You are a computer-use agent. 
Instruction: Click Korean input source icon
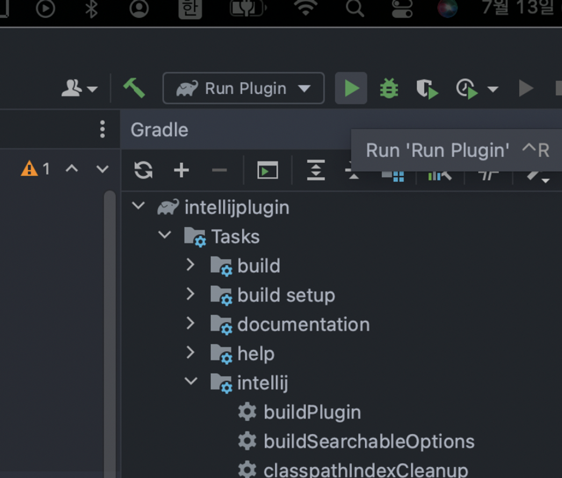point(190,9)
